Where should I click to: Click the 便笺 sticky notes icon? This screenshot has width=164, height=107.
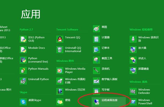click(60, 102)
